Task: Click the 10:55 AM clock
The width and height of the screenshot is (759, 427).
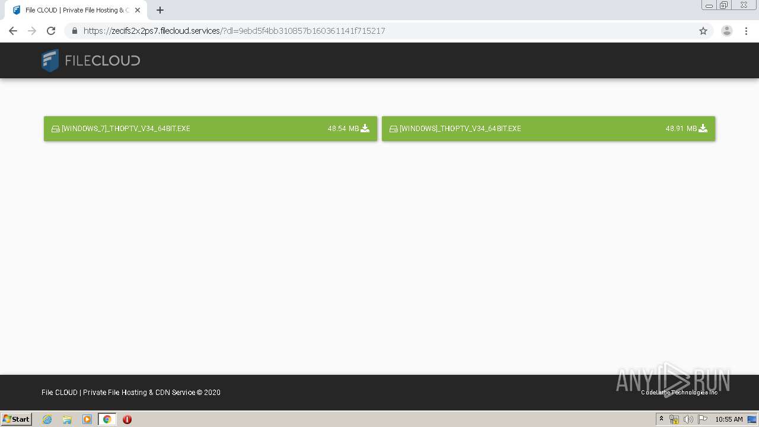Action: (729, 419)
